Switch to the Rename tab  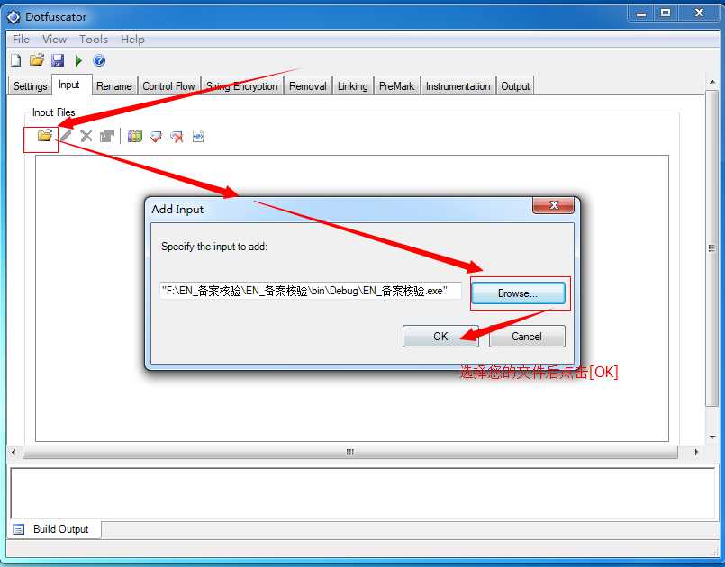click(114, 86)
